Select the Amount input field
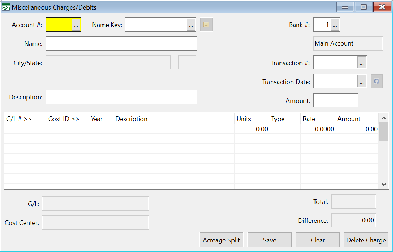 click(x=335, y=100)
